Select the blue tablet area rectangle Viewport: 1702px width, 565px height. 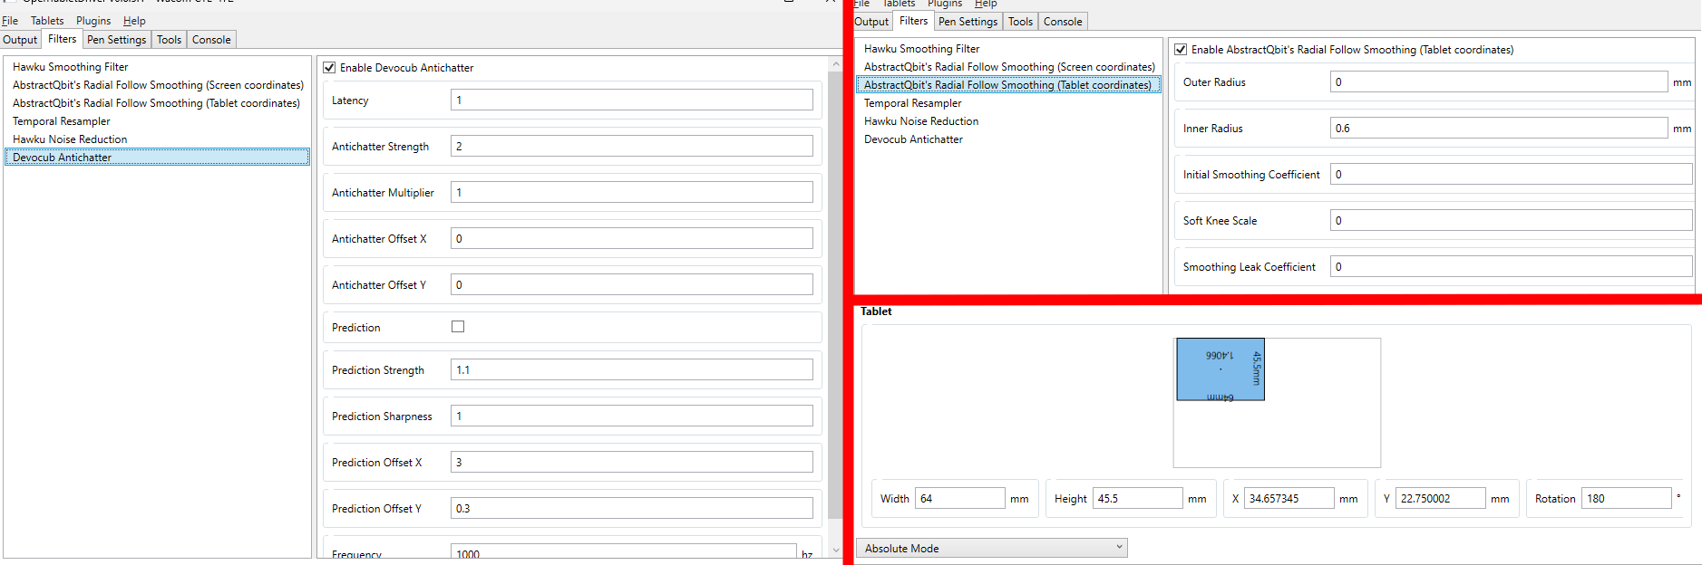[1220, 369]
